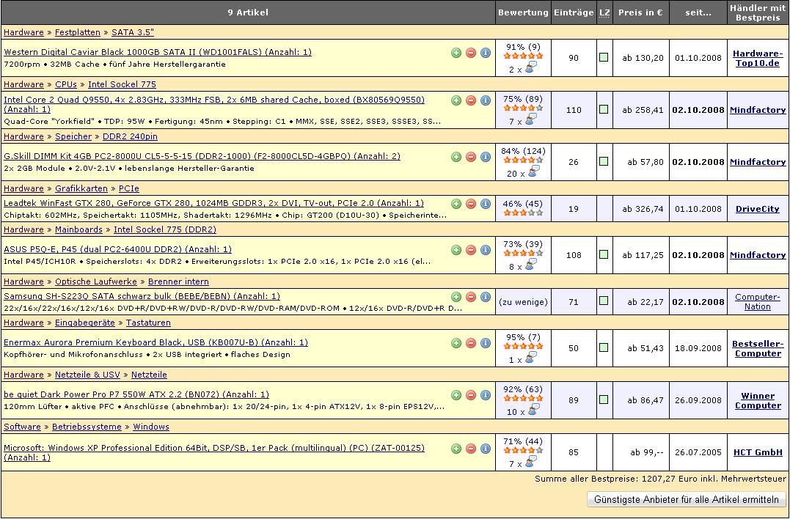This screenshot has width=790, height=519.
Task: Click price ab 326,74 for Leadtek card
Action: pos(643,209)
